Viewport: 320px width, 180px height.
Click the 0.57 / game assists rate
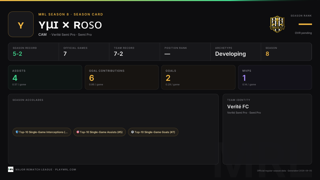coord(19,85)
